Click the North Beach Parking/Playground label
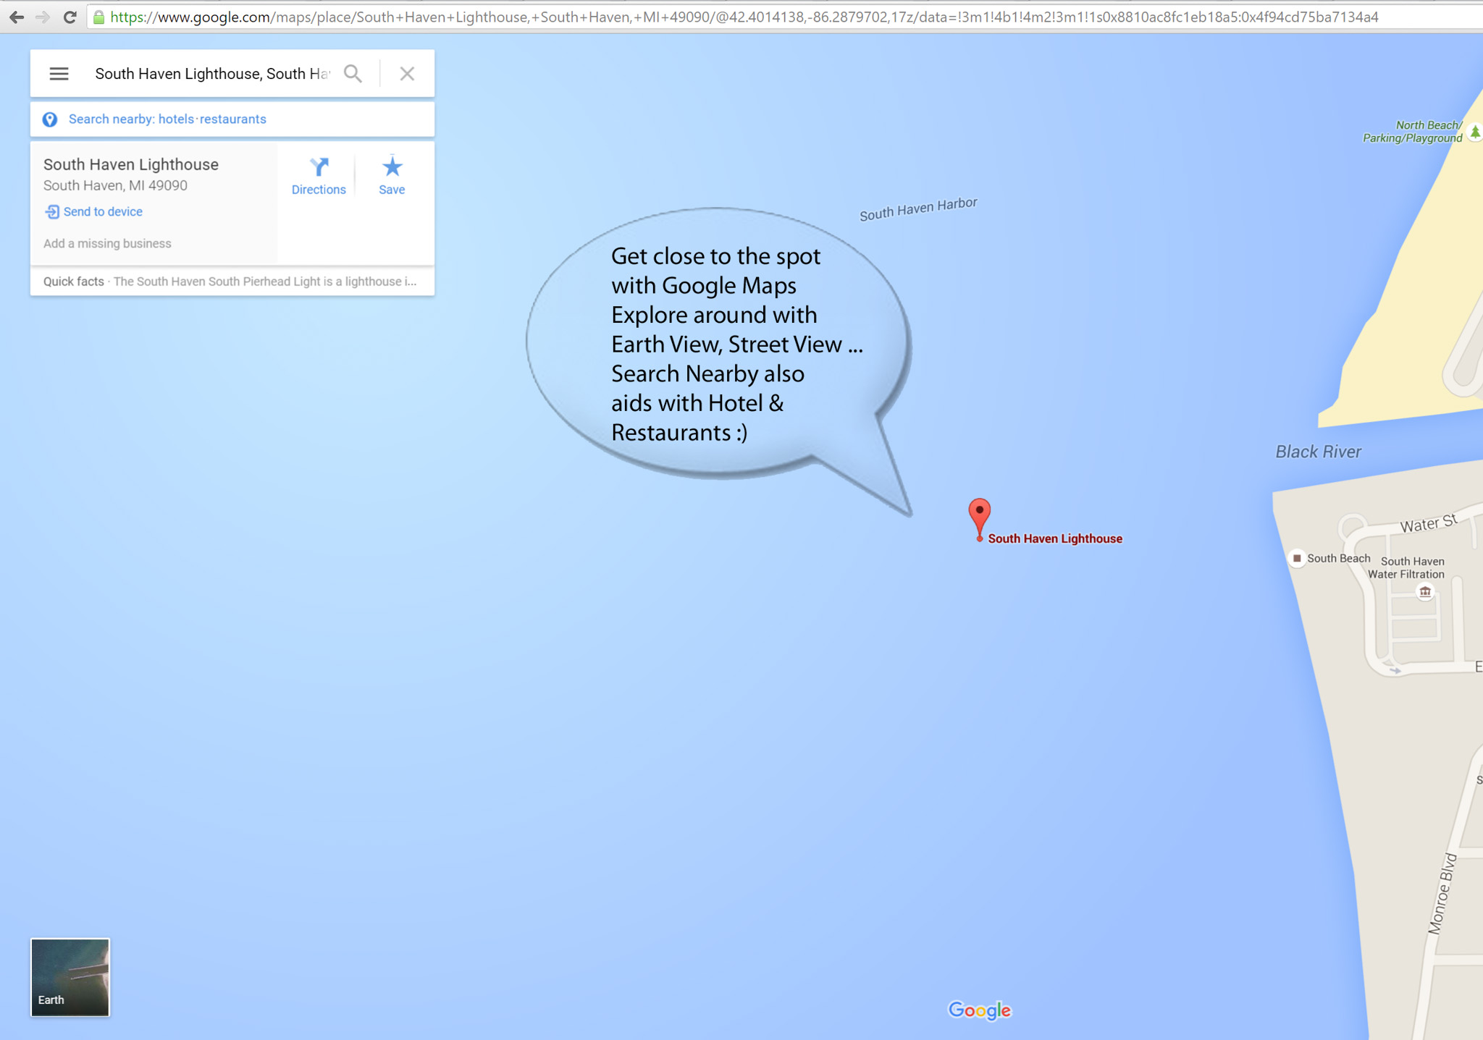Image resolution: width=1483 pixels, height=1040 pixels. pos(1412,132)
